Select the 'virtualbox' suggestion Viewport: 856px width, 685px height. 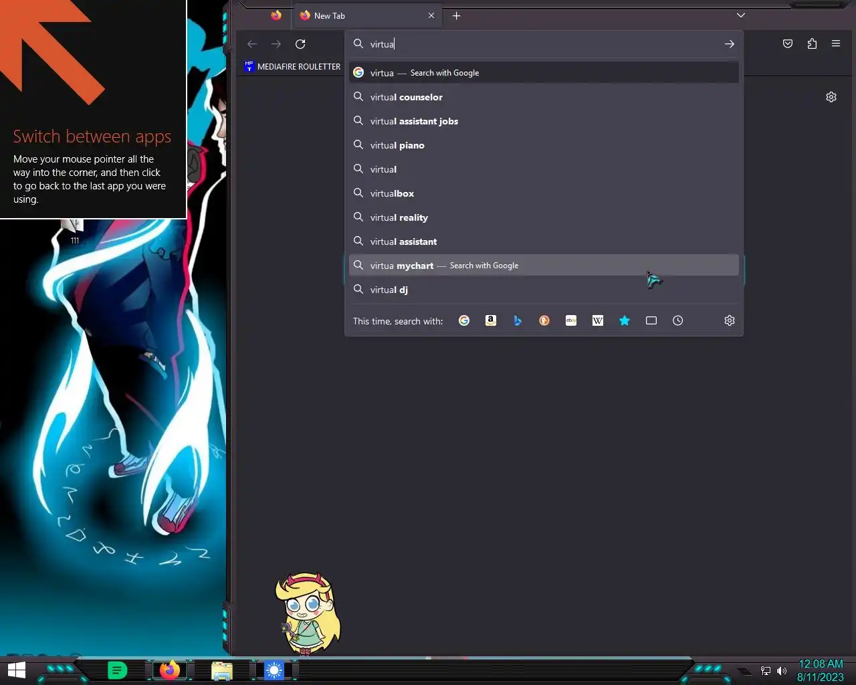[544, 193]
